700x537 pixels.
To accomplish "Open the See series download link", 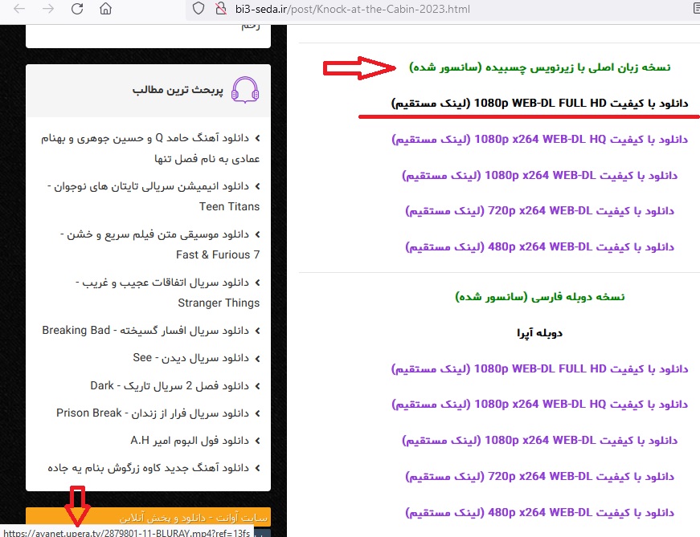I will tap(190, 358).
